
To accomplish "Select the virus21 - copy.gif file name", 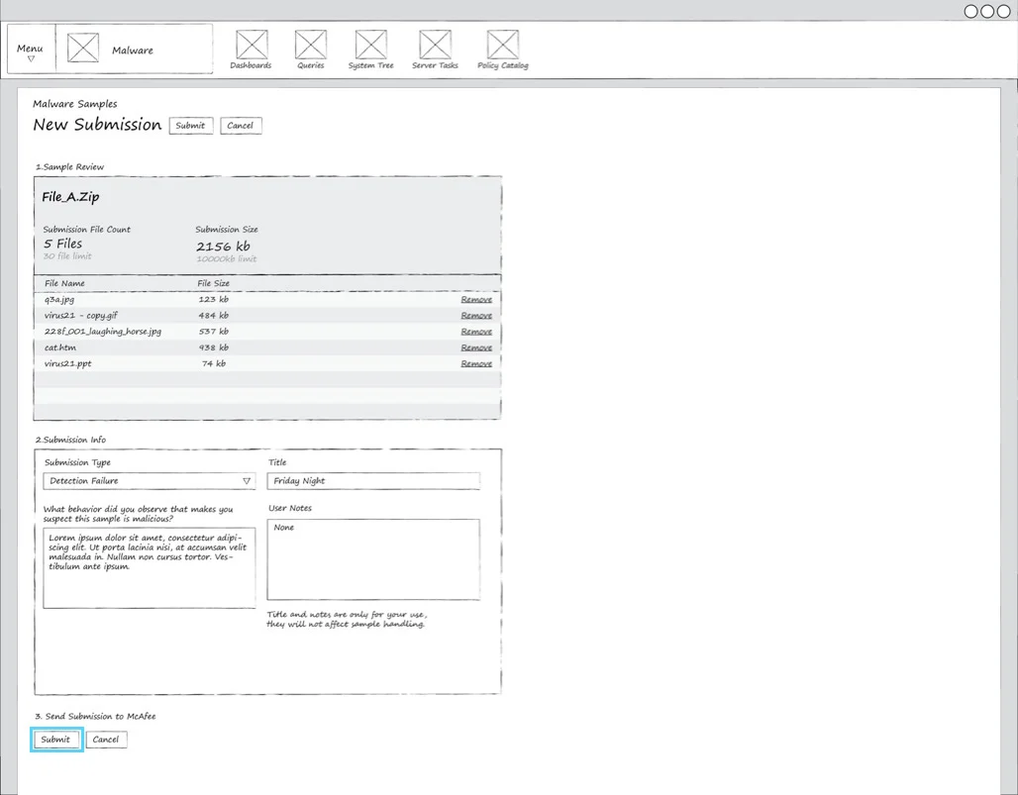I will click(81, 316).
